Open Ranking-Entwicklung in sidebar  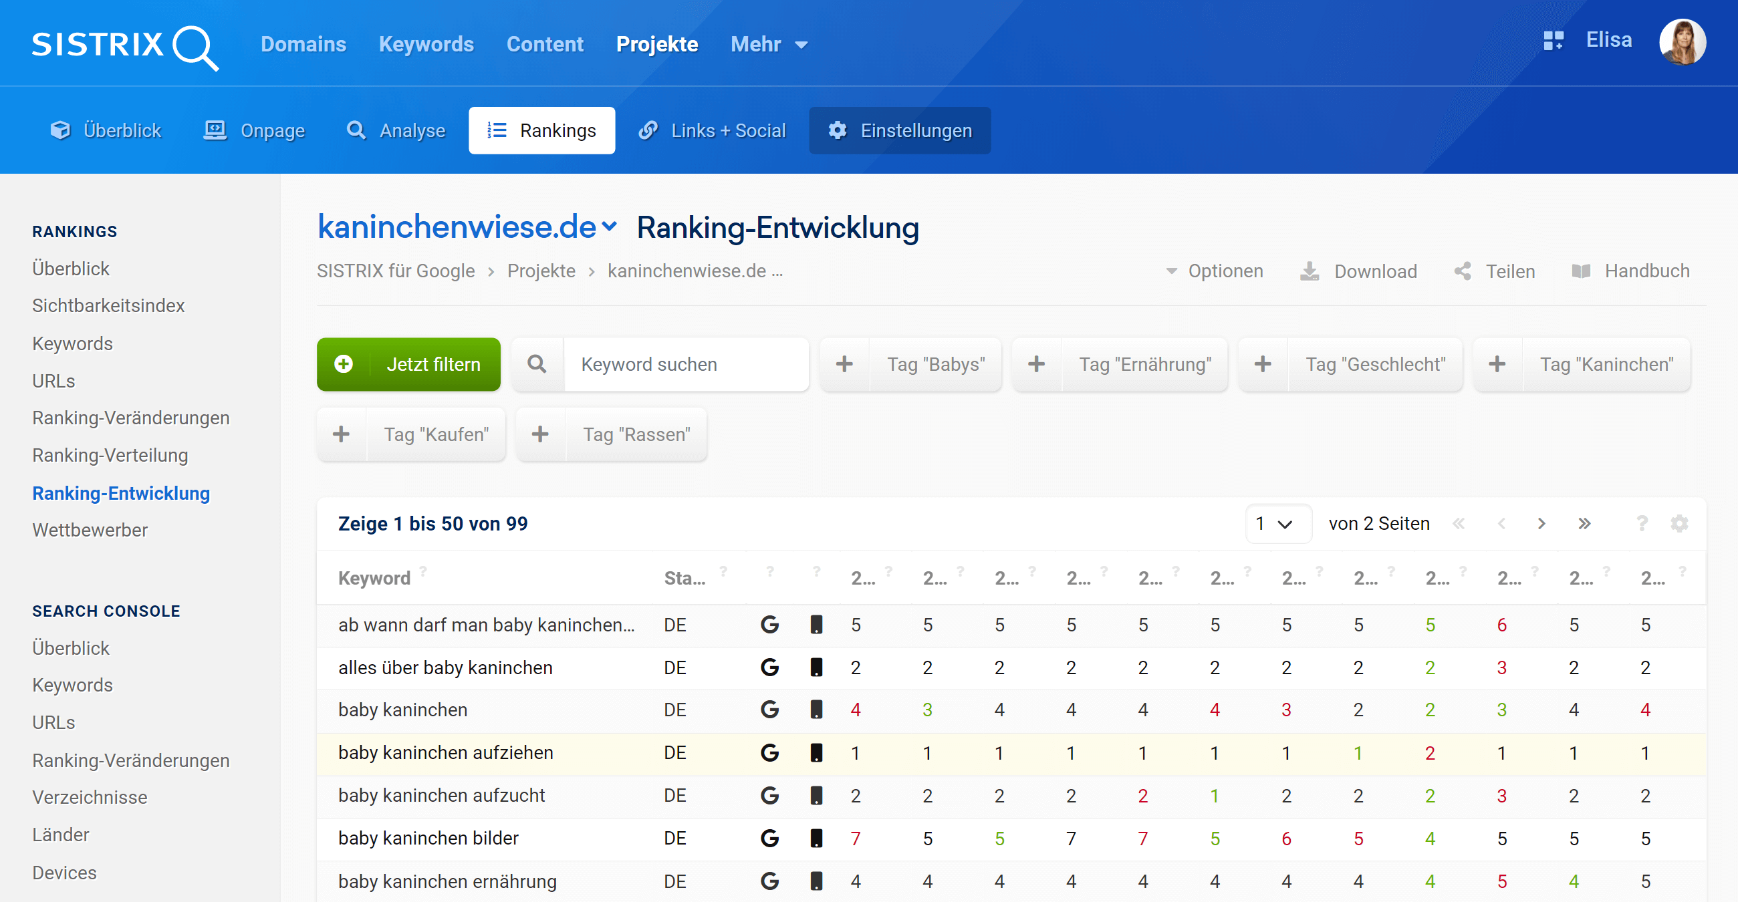[x=121, y=494]
